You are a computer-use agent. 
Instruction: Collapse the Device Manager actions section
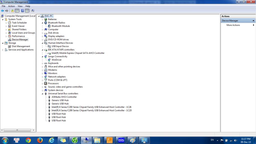(x=253, y=20)
